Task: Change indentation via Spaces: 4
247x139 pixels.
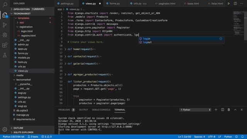Action: (x=200, y=137)
